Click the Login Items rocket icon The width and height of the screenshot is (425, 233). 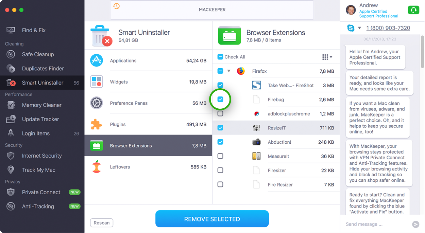pos(11,133)
